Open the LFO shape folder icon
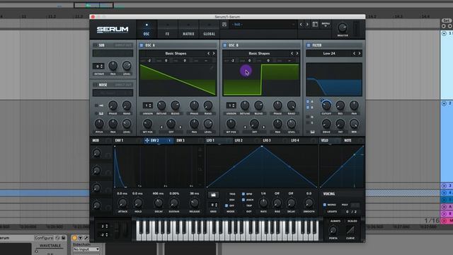The image size is (453, 255). [213, 195]
